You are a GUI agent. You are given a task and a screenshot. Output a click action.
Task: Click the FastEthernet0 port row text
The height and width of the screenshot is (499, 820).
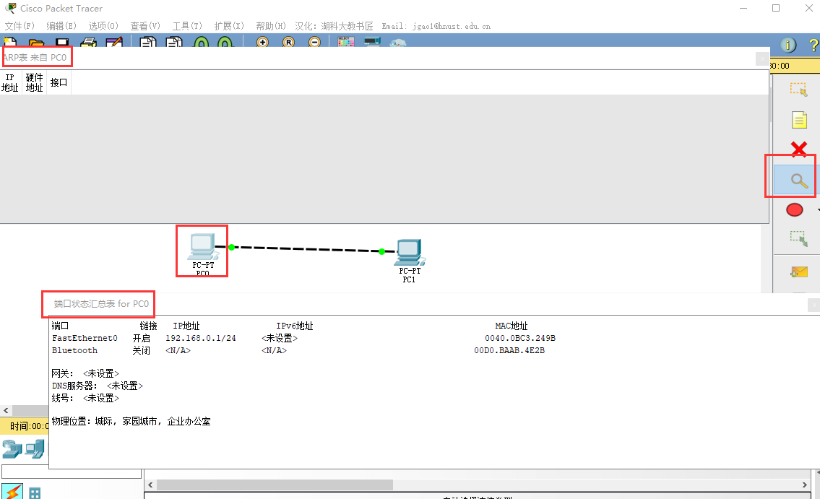(x=85, y=338)
